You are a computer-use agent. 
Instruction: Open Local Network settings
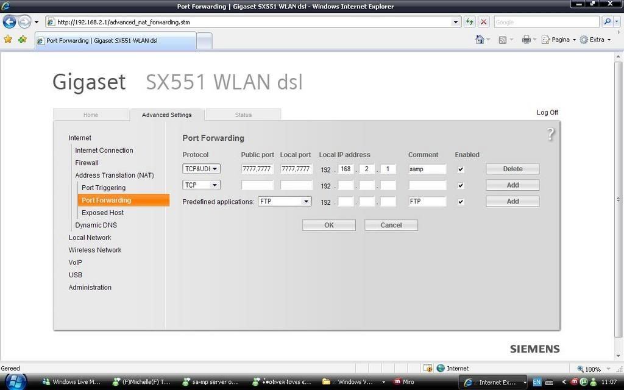pyautogui.click(x=90, y=238)
